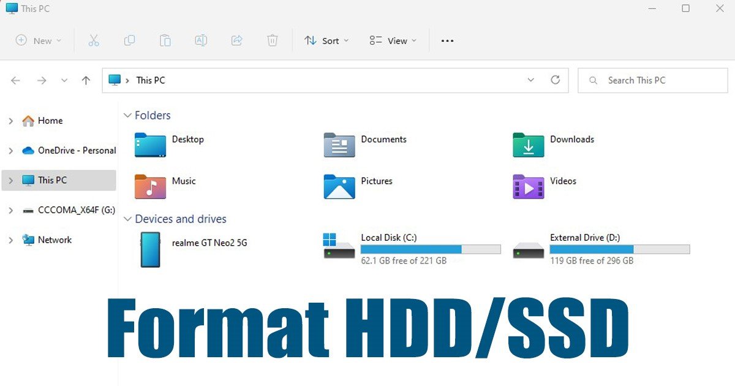Image resolution: width=735 pixels, height=386 pixels.
Task: Open the realme GT Neo2 5G device
Action: (x=150, y=249)
